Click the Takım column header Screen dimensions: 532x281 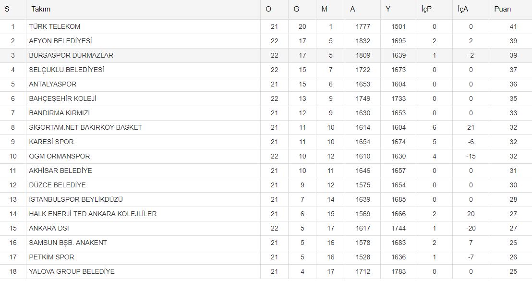coord(41,9)
